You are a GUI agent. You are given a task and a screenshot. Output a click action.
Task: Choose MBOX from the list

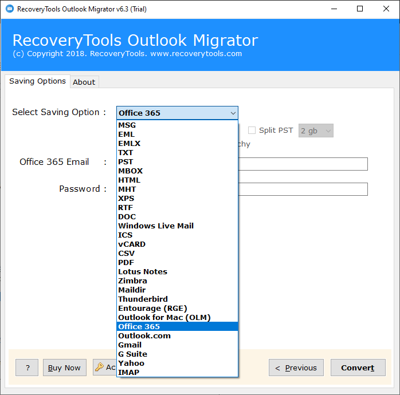(x=177, y=171)
